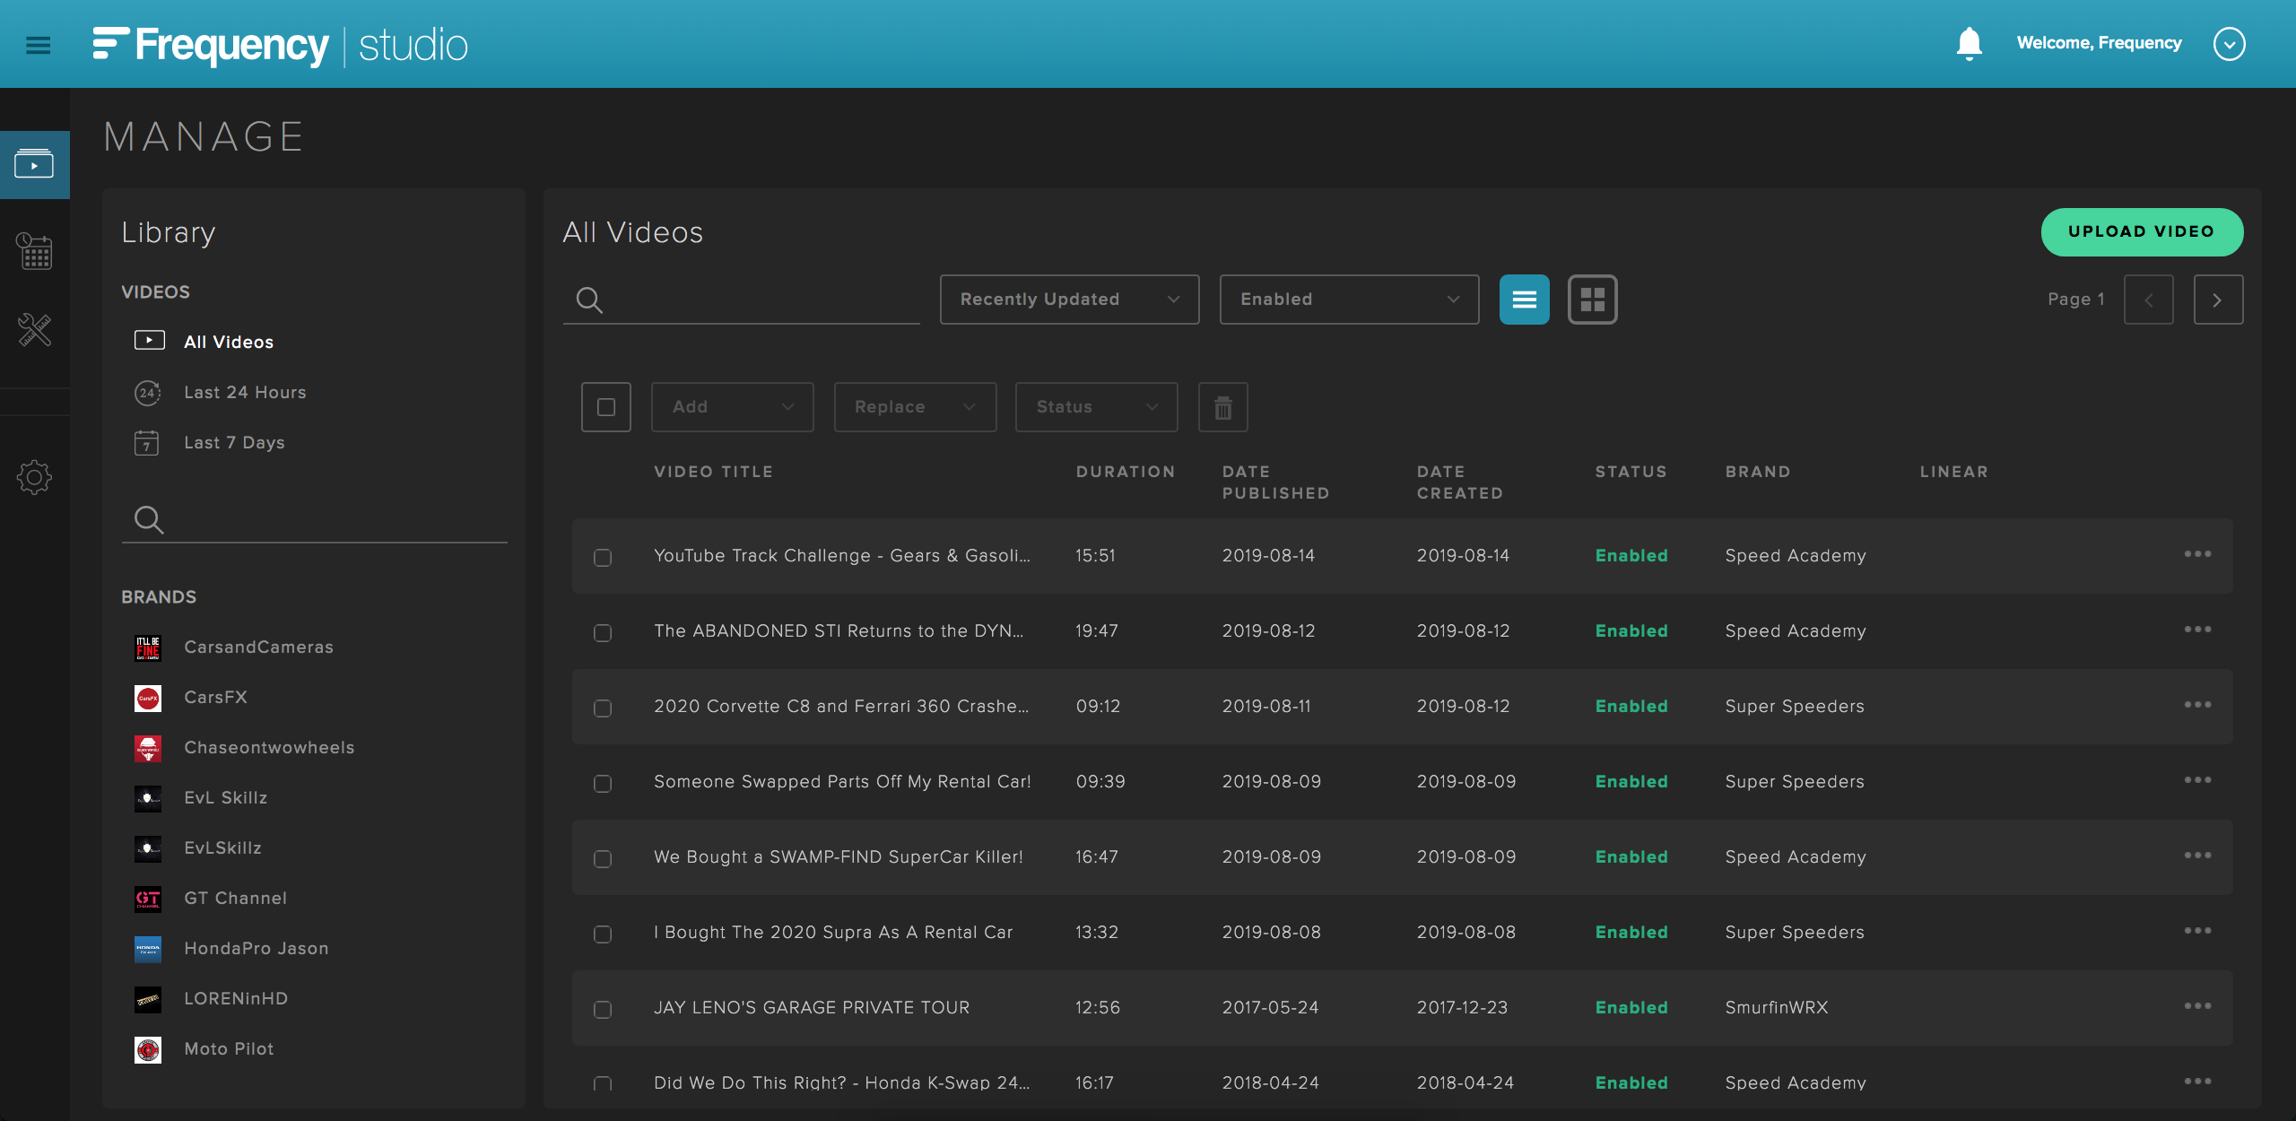Click the Frequency studio logo
The image size is (2296, 1121).
click(x=280, y=45)
